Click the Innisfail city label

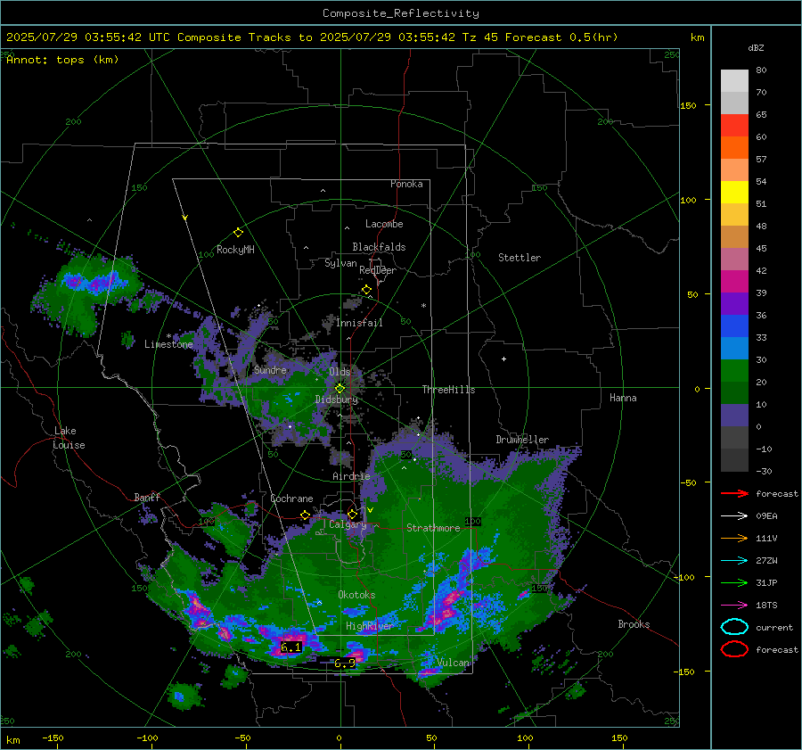(x=359, y=323)
